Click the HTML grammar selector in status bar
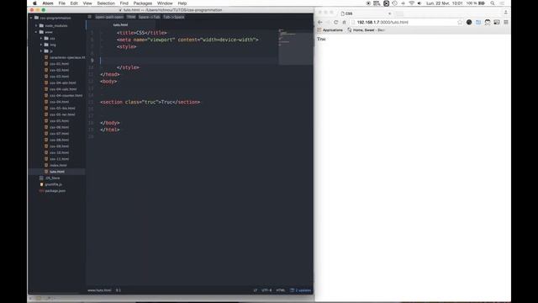 coord(280,290)
